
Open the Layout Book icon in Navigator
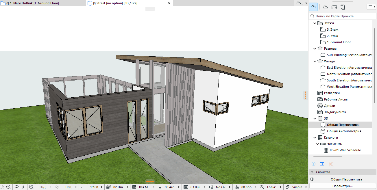335,7
